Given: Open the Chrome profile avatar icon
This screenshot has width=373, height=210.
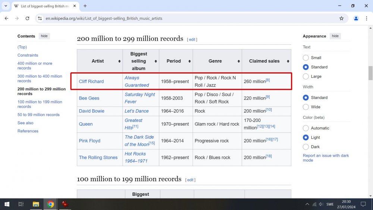Looking at the screenshot, I should tap(356, 18).
